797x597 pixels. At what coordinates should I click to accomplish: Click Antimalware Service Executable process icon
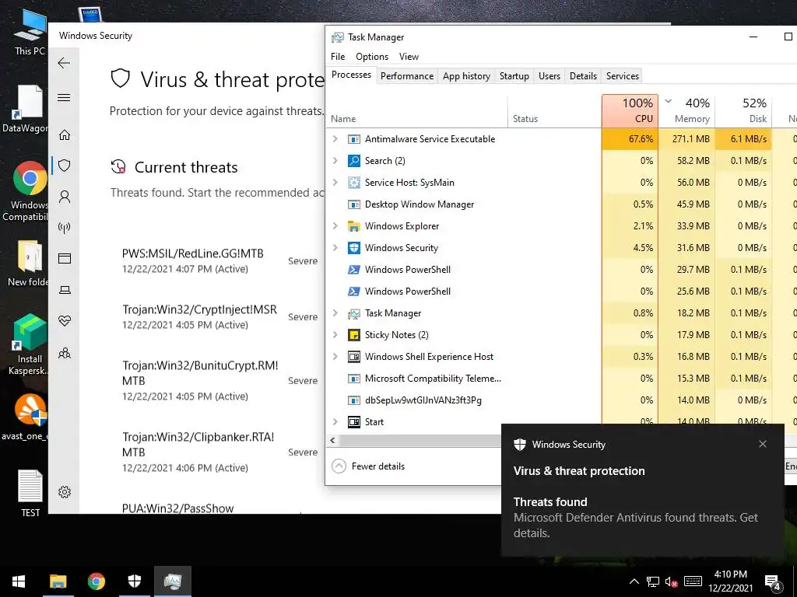pos(354,139)
